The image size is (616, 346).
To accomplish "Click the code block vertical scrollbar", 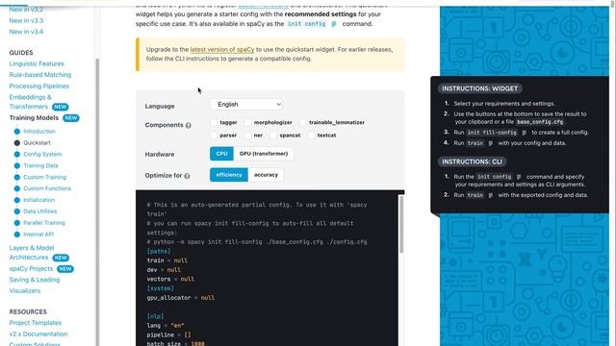I will point(401,224).
